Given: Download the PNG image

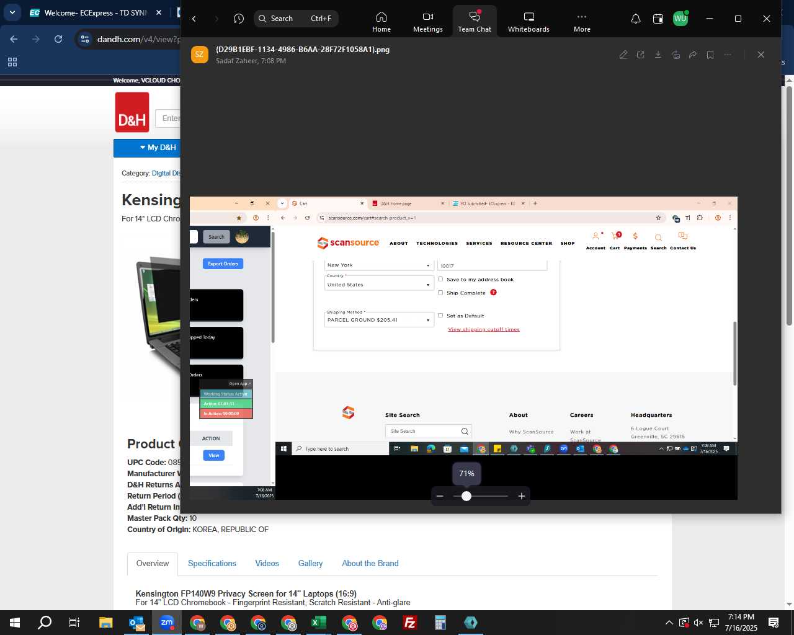Looking at the screenshot, I should point(658,55).
